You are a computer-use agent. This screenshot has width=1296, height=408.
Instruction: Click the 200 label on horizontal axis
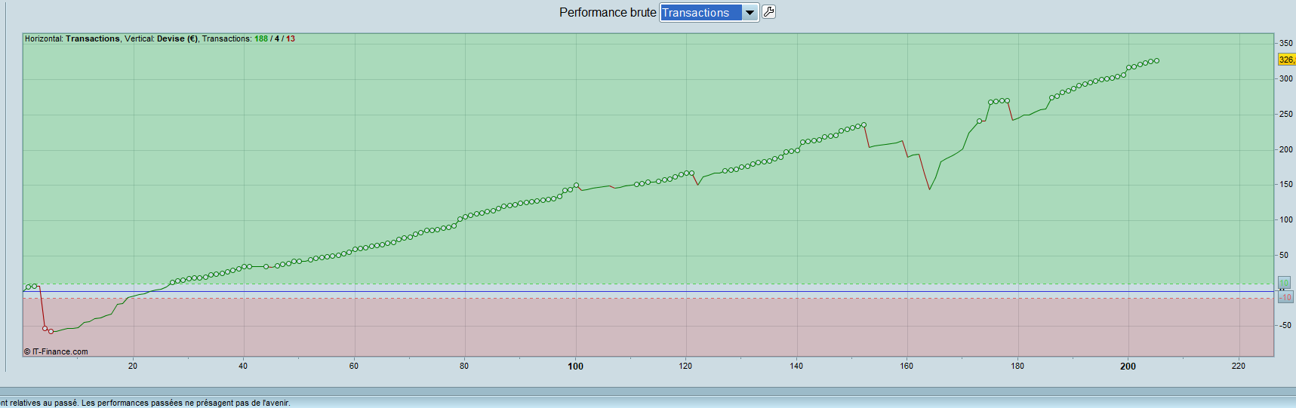[x=1128, y=366]
